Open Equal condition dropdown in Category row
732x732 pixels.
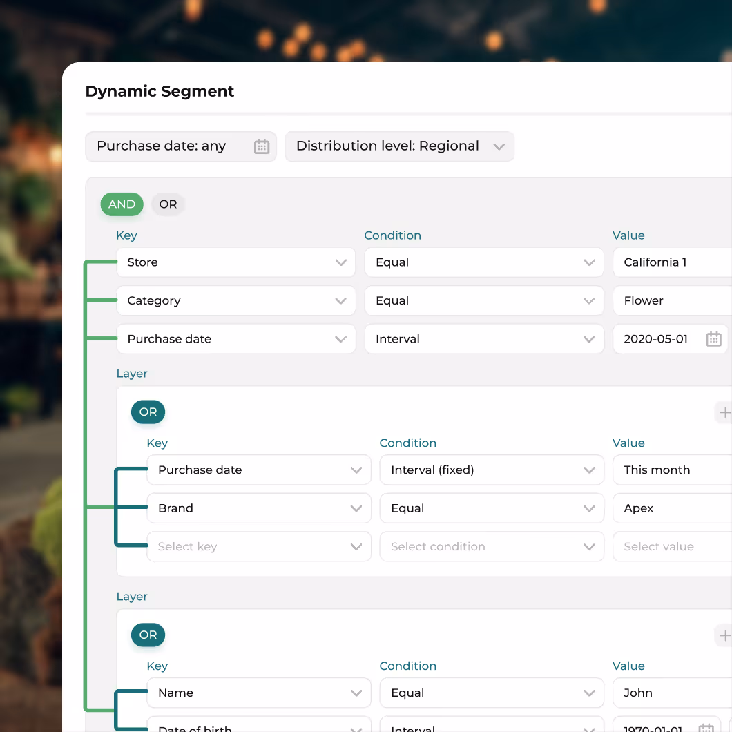[484, 300]
